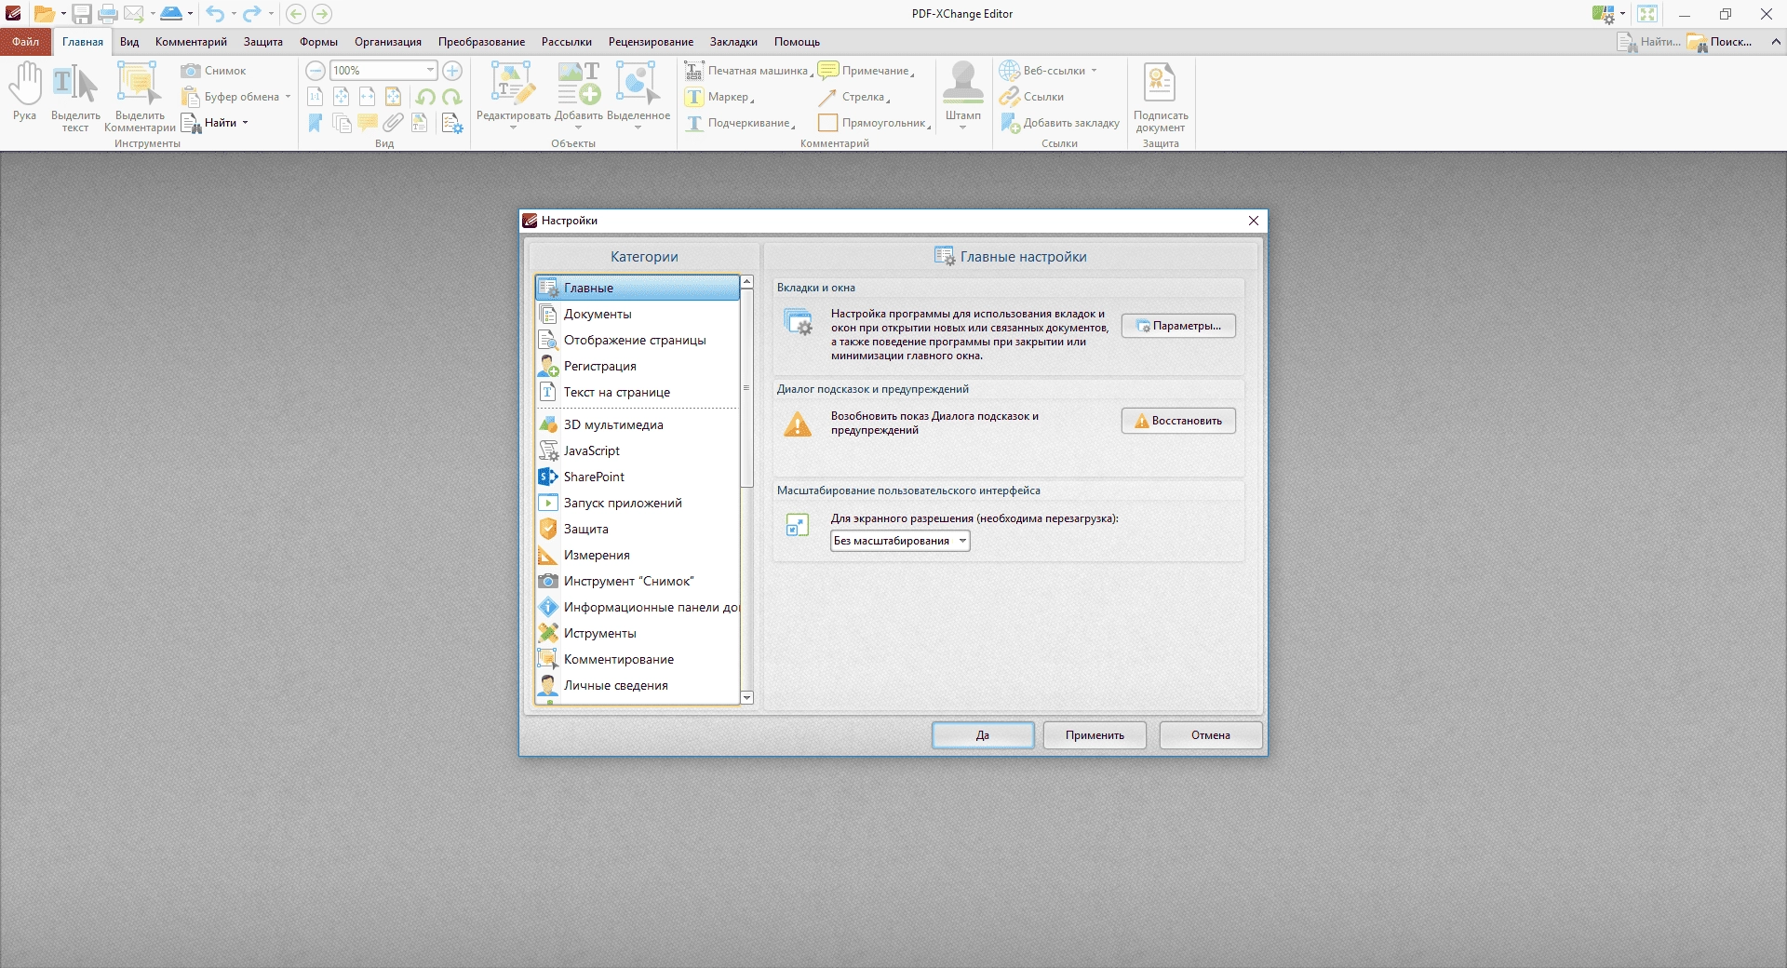Viewport: 1787px width, 968px height.
Task: Click Поиск... in the top right
Action: point(1719,42)
